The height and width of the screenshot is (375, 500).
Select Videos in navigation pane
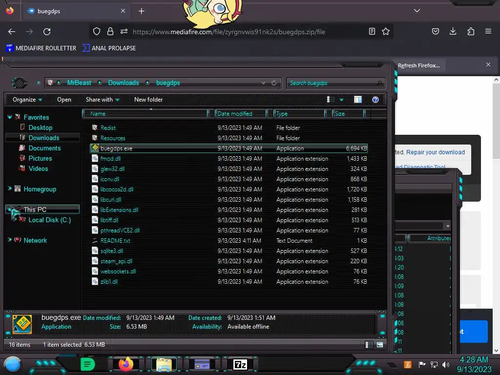(x=38, y=168)
